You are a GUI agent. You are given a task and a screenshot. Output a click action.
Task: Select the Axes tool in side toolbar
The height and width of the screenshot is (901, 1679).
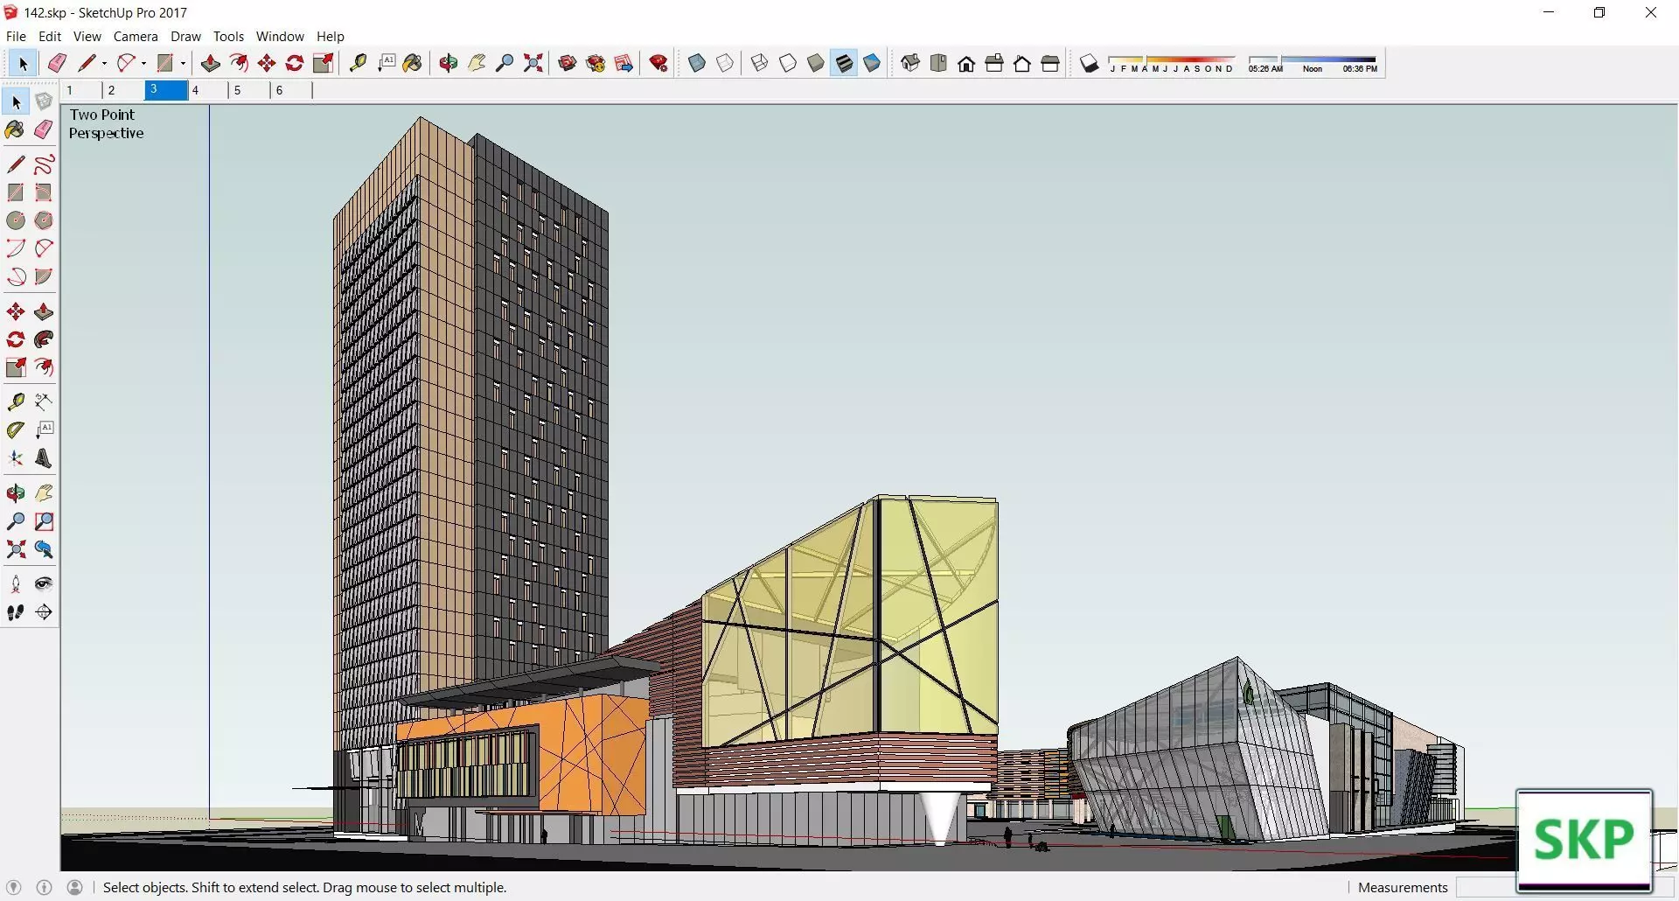coord(16,458)
